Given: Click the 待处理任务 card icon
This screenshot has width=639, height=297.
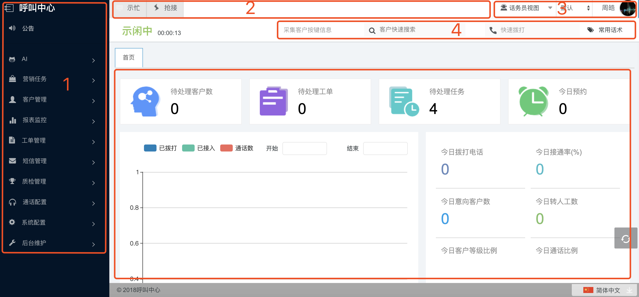Looking at the screenshot, I should tap(404, 101).
